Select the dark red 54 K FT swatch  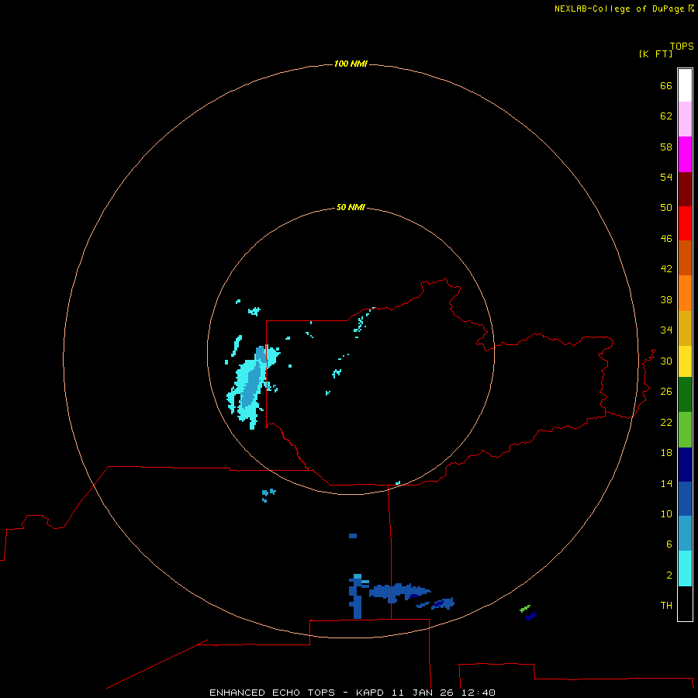(685, 188)
